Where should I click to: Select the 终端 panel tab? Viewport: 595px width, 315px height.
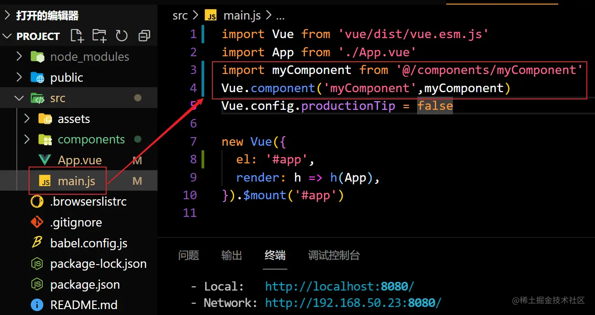click(275, 256)
